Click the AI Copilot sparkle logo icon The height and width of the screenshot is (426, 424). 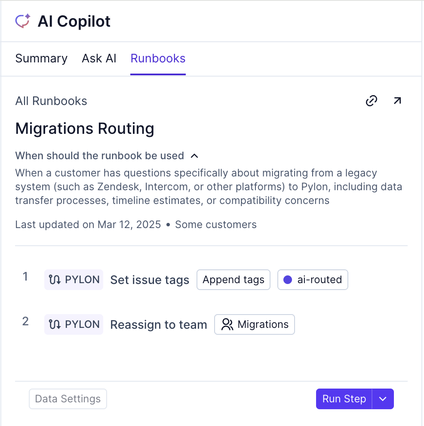coord(23,21)
